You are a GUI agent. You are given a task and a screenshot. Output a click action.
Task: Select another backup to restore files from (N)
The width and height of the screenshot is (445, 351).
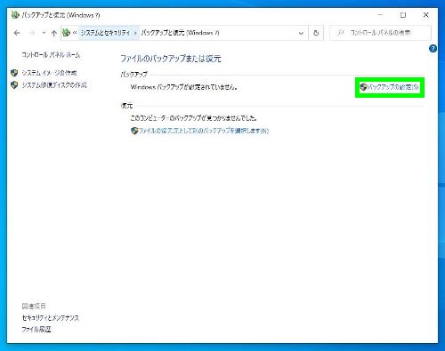204,131
